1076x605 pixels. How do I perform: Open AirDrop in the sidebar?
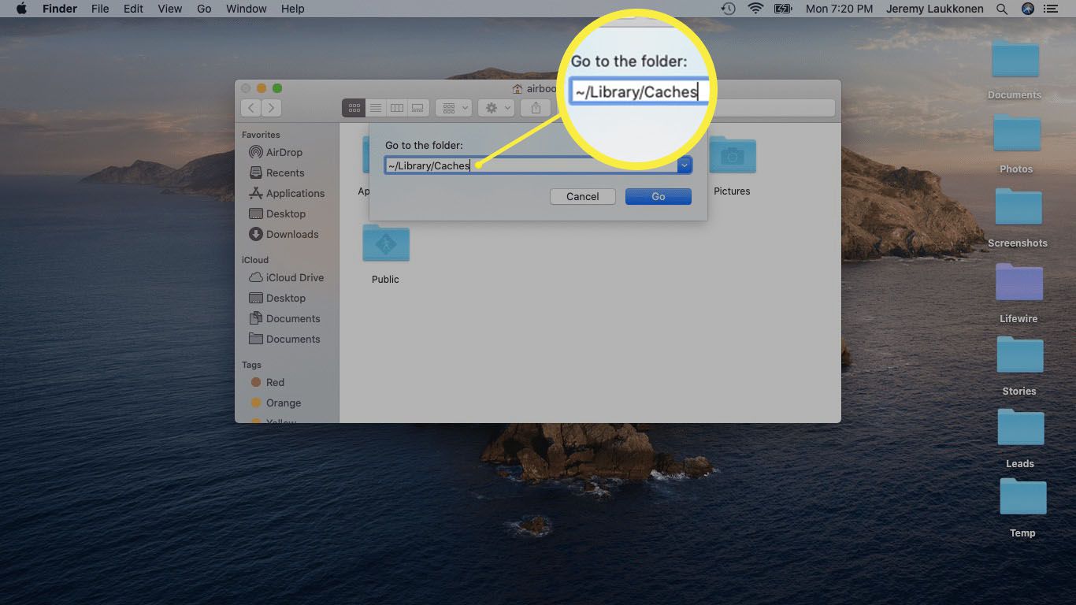[284, 152]
